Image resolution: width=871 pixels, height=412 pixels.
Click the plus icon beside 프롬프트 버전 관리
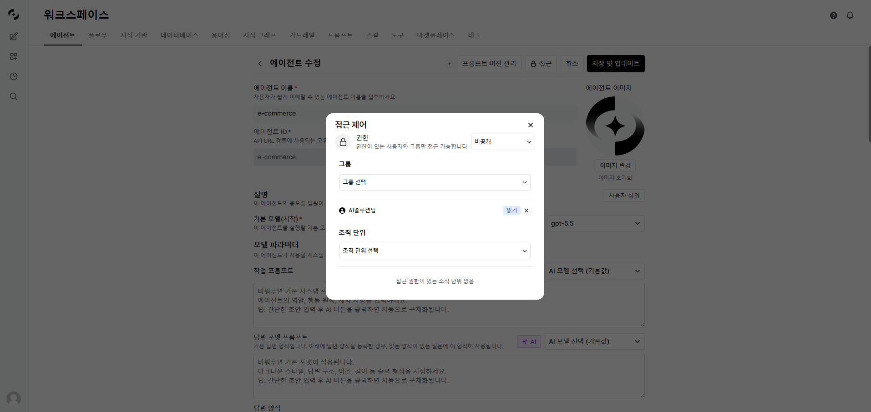[449, 64]
